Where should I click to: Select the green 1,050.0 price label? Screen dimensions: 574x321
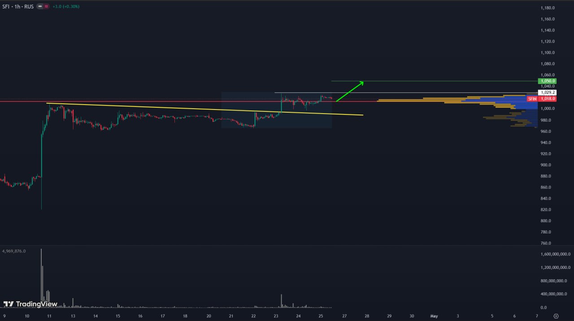547,81
